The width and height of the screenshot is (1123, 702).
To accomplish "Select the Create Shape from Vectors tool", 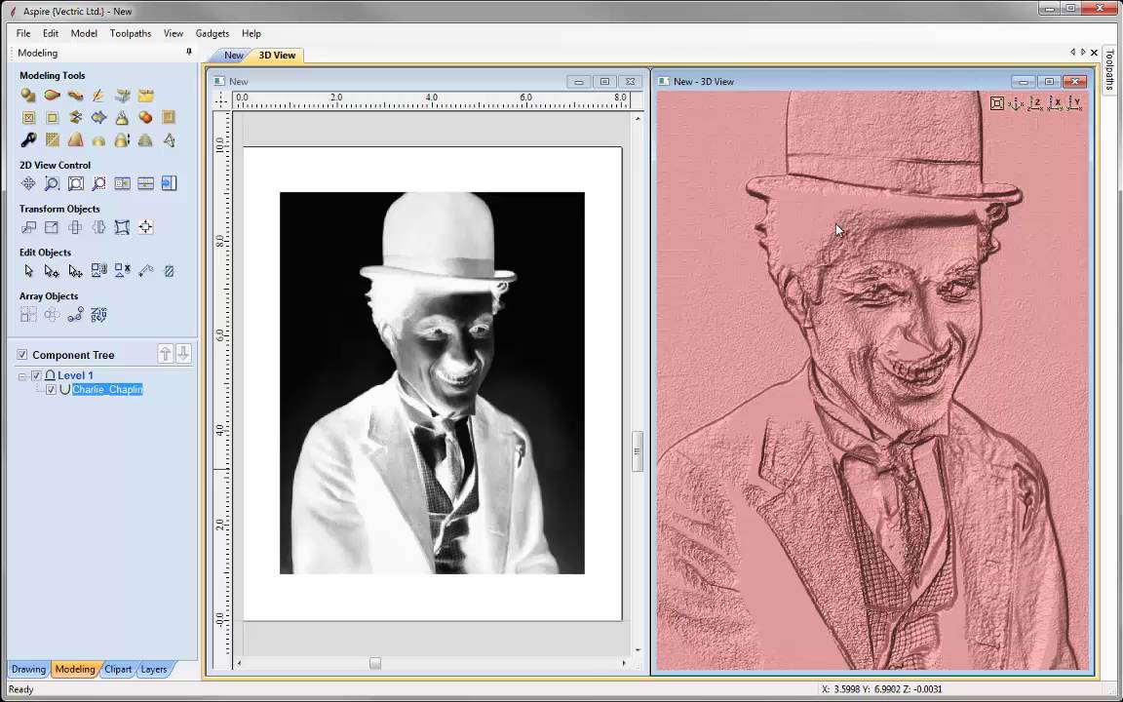I will (28, 96).
